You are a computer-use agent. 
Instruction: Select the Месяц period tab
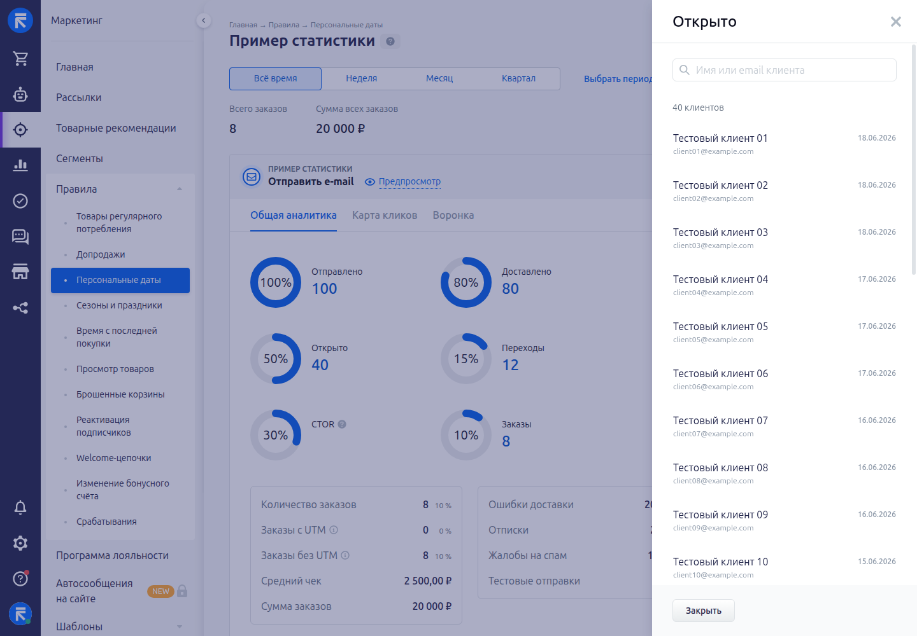pyautogui.click(x=439, y=79)
